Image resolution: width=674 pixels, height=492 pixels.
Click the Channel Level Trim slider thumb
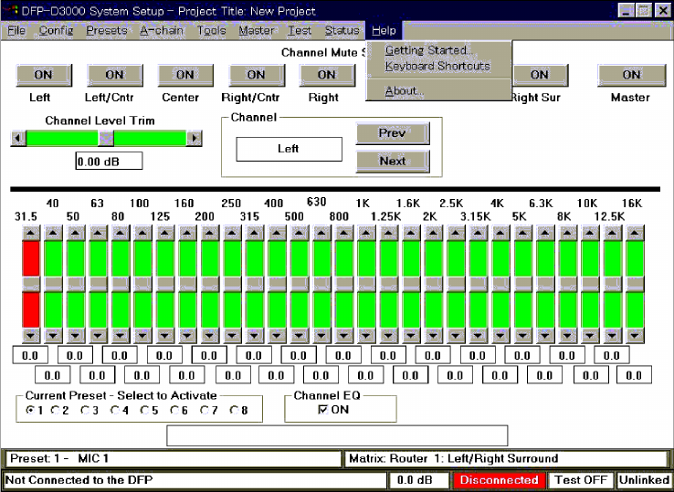[105, 139]
